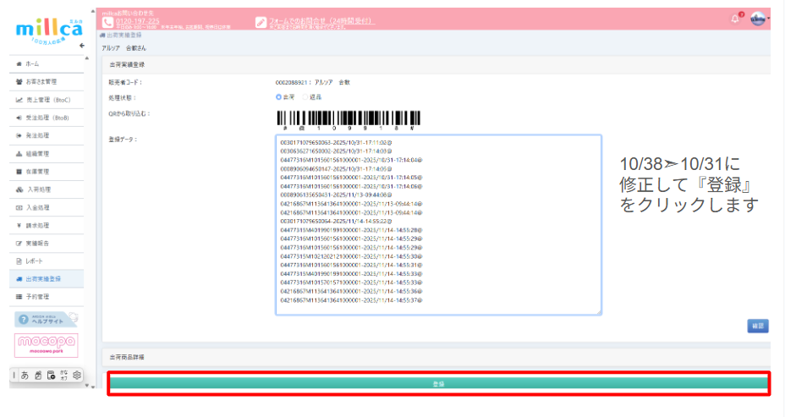Collapse the sidebar with the arrow icon
785x417 pixels.
pos(82,45)
